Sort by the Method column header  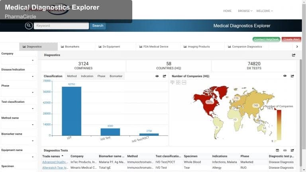[x=132, y=156]
